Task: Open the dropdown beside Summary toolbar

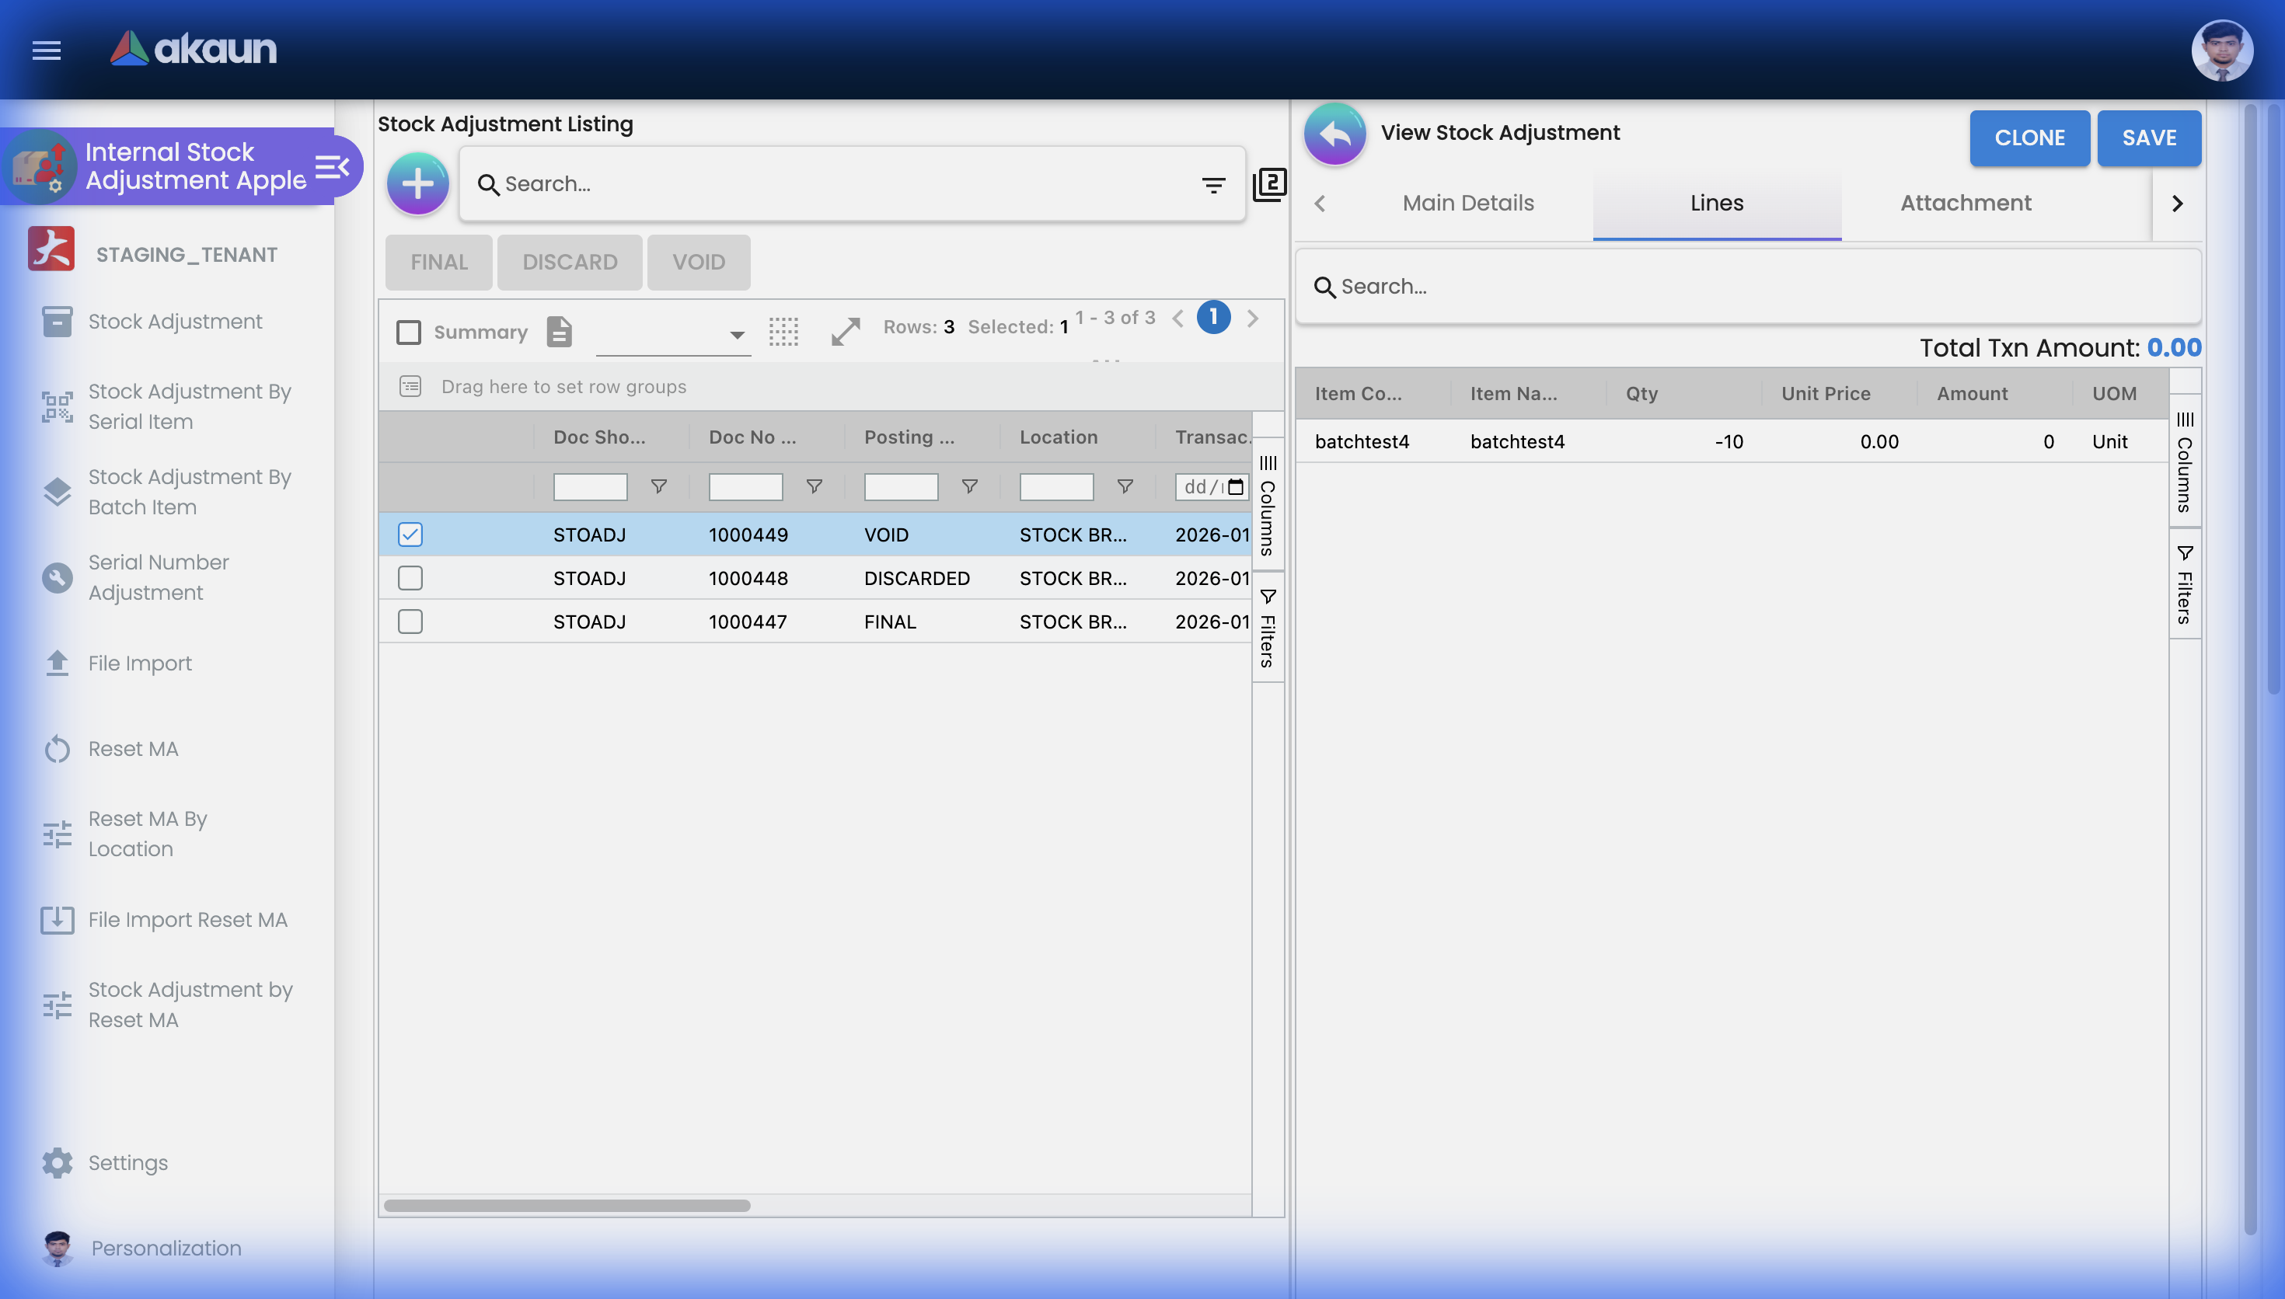Action: click(x=736, y=336)
